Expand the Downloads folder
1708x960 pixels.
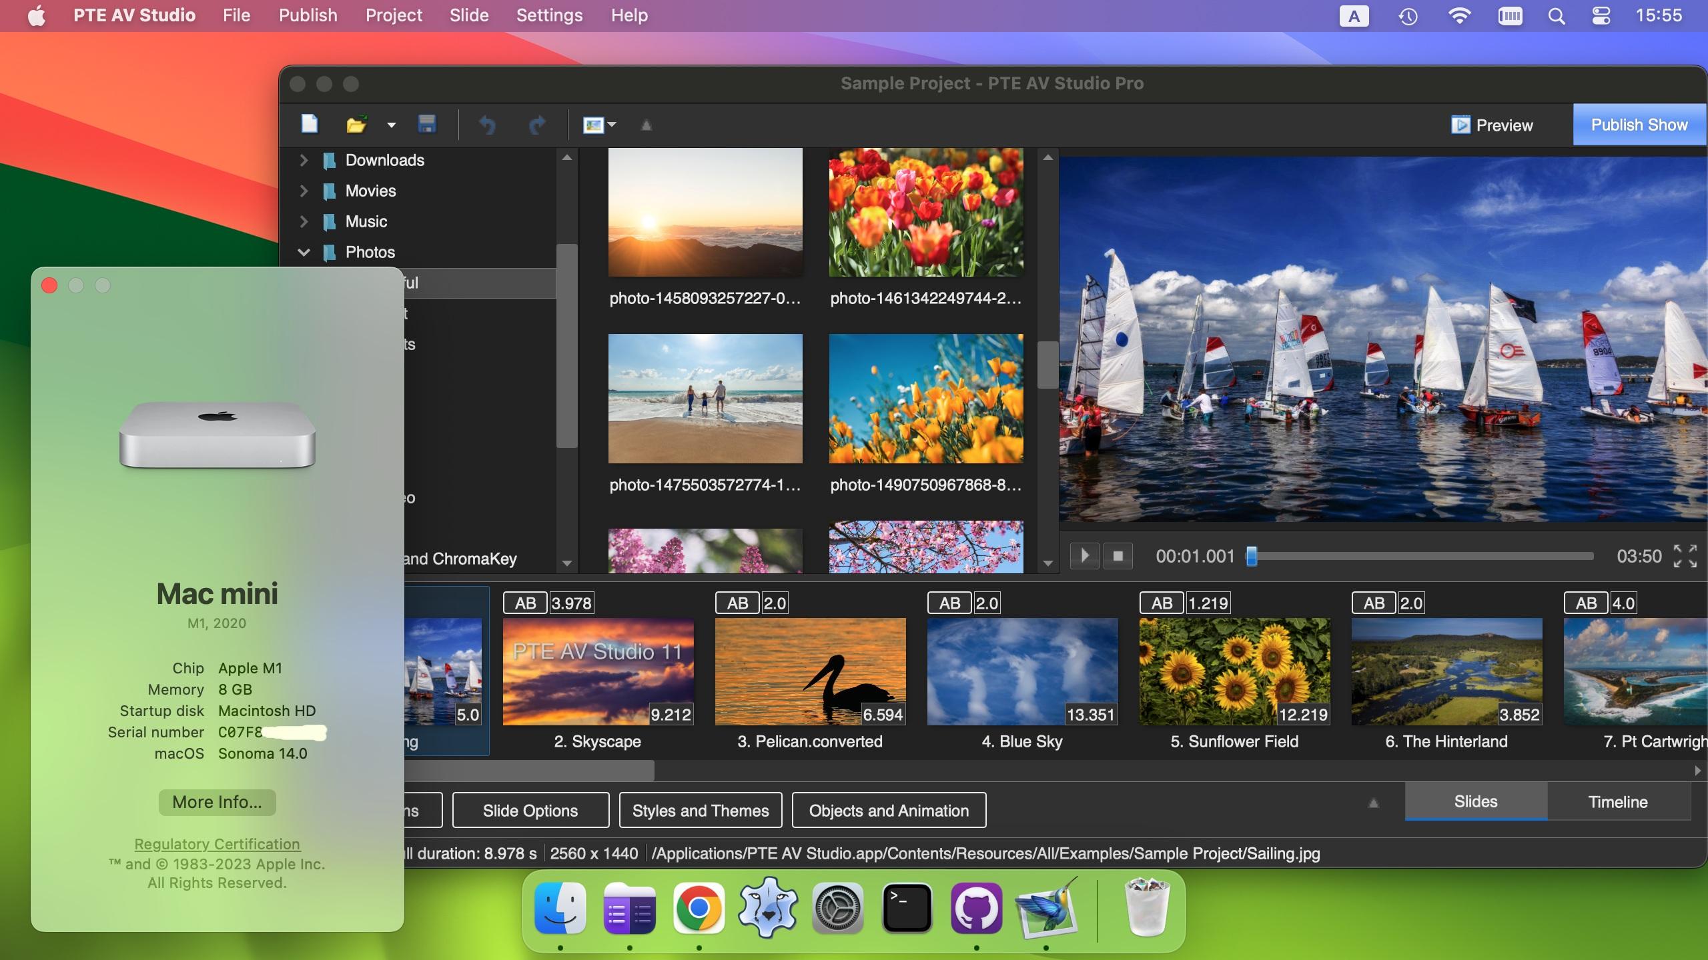coord(304,160)
